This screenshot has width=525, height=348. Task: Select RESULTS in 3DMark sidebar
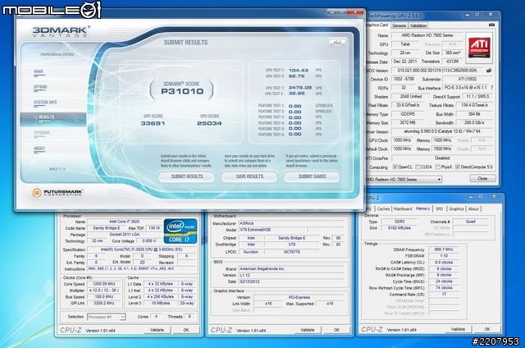[x=53, y=119]
